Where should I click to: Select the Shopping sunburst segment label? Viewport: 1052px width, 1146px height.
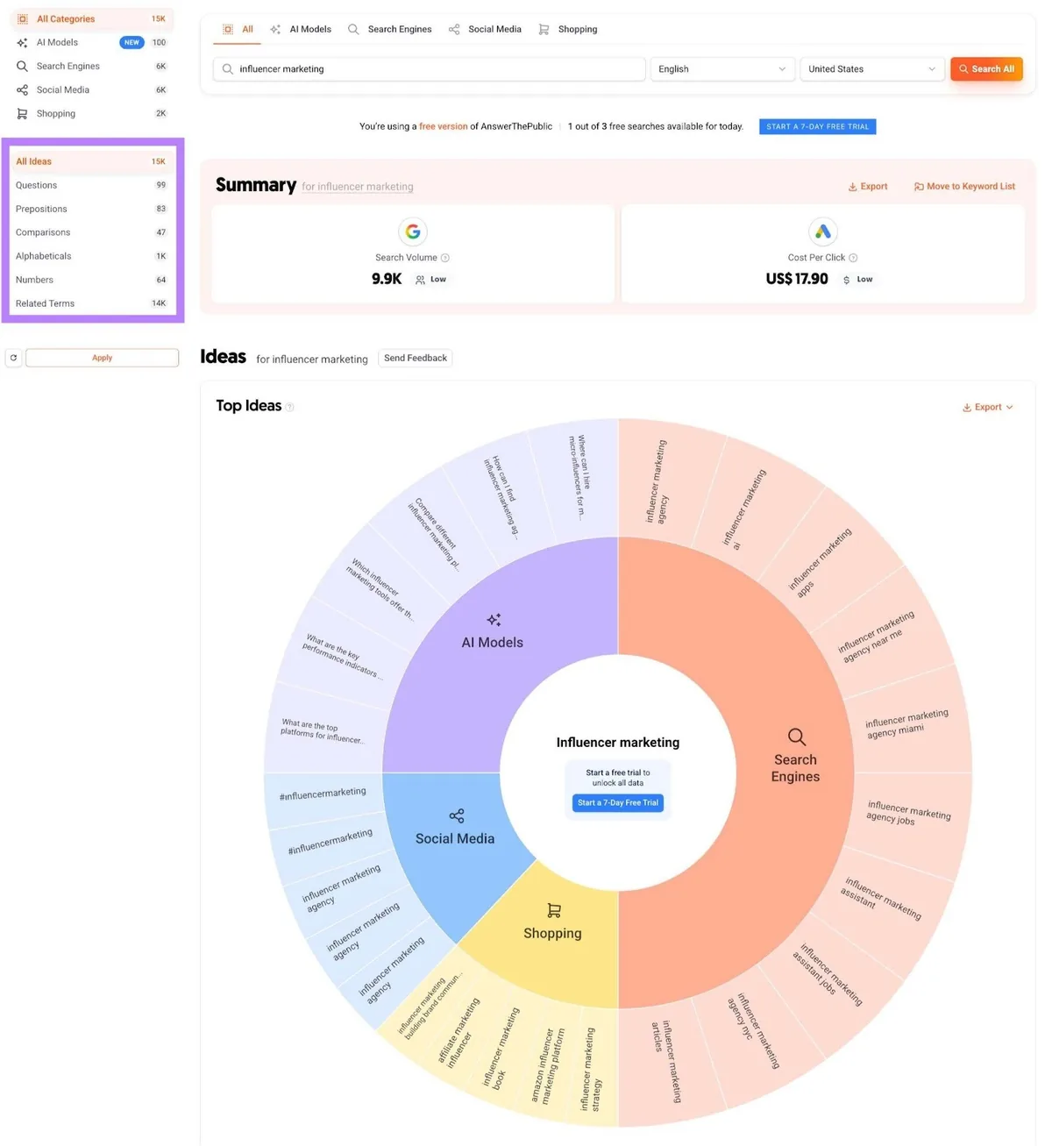(553, 934)
